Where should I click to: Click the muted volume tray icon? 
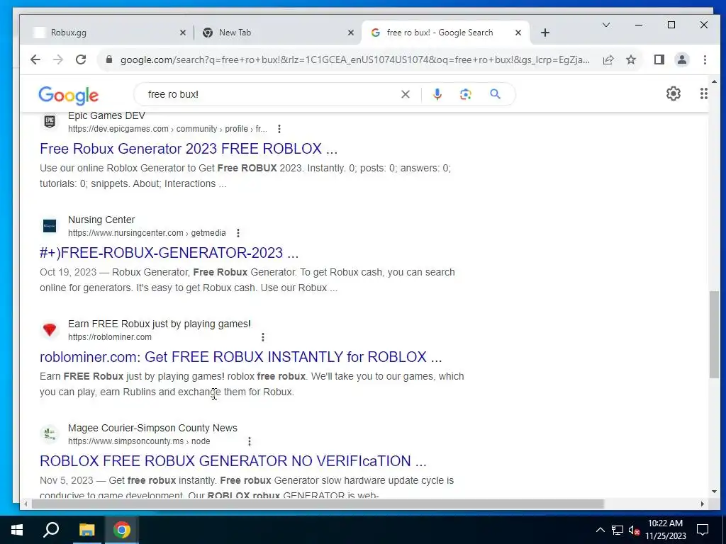(634, 530)
